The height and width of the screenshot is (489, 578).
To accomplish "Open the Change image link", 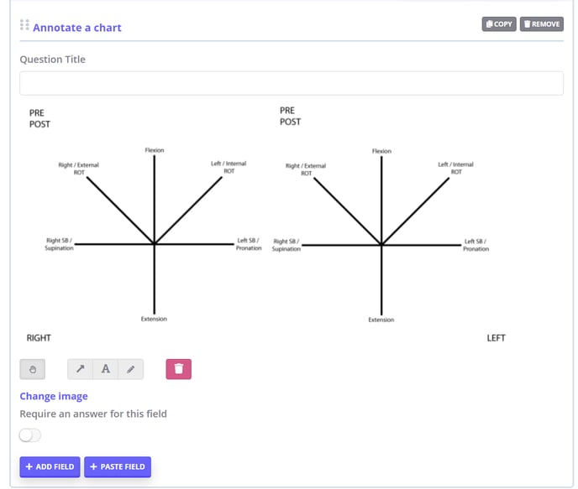I will tap(54, 396).
